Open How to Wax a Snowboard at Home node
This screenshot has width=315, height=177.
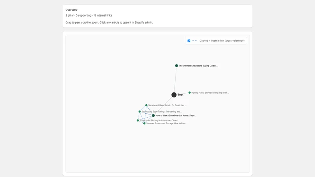153,116
